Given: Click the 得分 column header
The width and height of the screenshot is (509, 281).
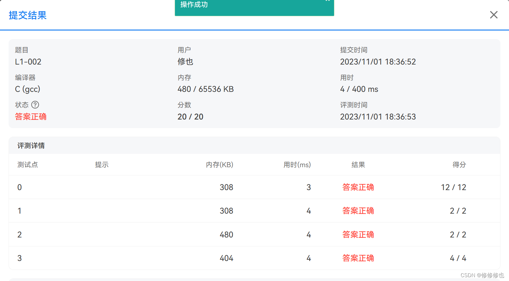Looking at the screenshot, I should [459, 165].
